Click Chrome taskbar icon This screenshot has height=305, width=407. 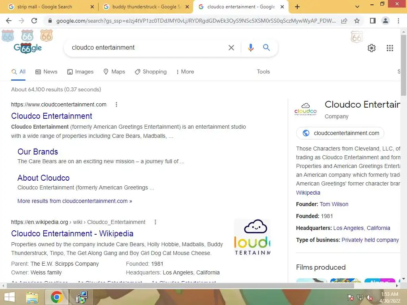(56, 297)
